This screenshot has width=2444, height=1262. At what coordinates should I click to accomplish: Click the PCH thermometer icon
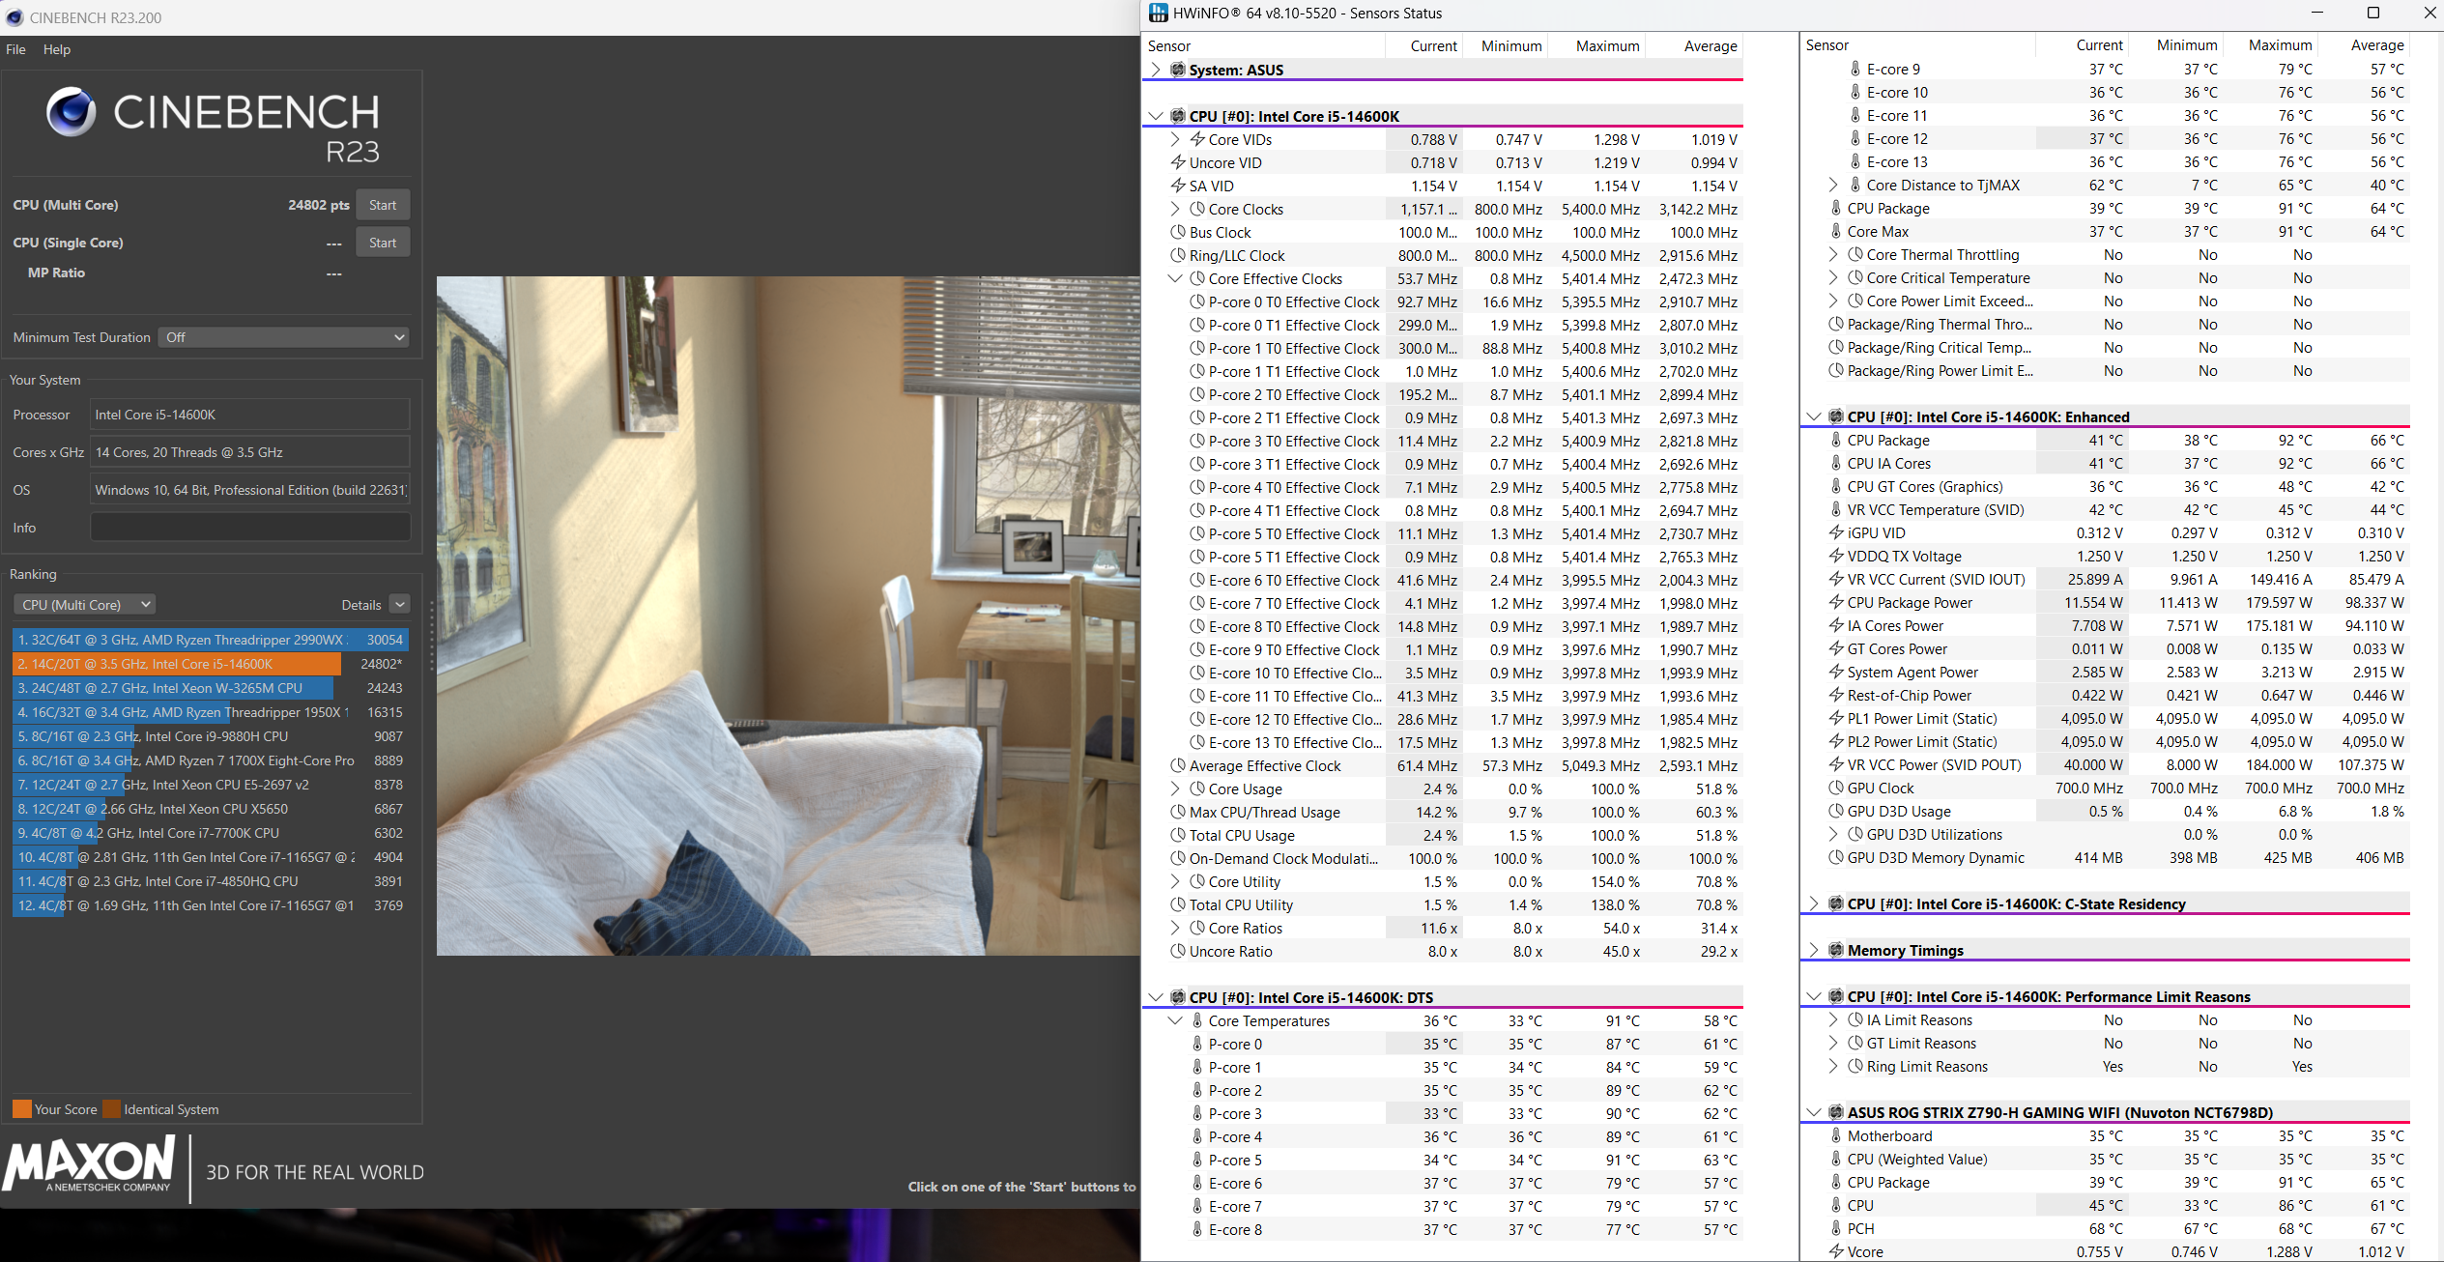pos(1836,1228)
